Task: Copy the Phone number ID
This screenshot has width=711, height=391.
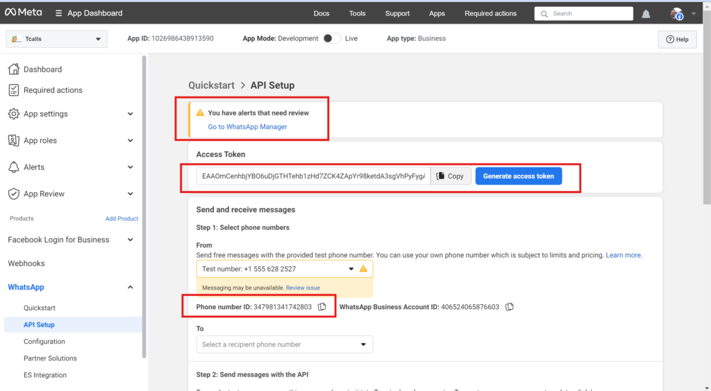Action: [322, 307]
